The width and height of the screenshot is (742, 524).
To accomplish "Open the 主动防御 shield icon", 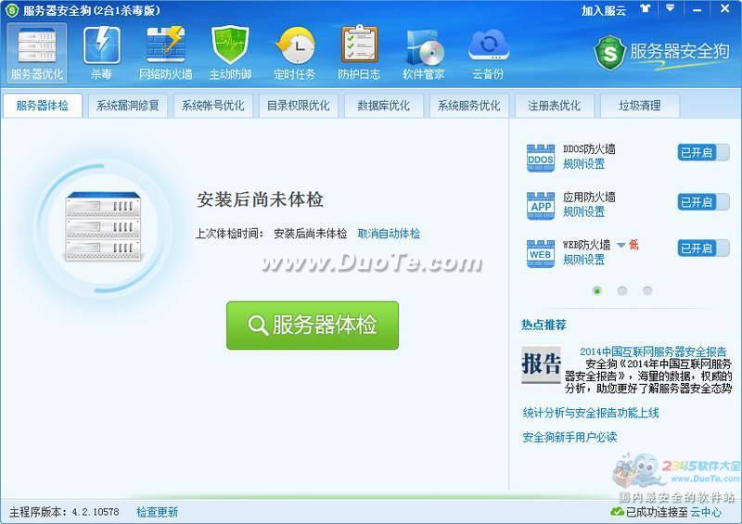I will tap(230, 53).
